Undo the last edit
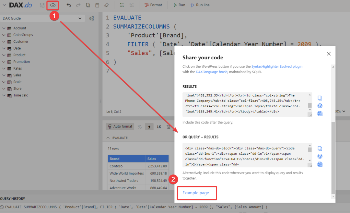 click(x=69, y=5)
